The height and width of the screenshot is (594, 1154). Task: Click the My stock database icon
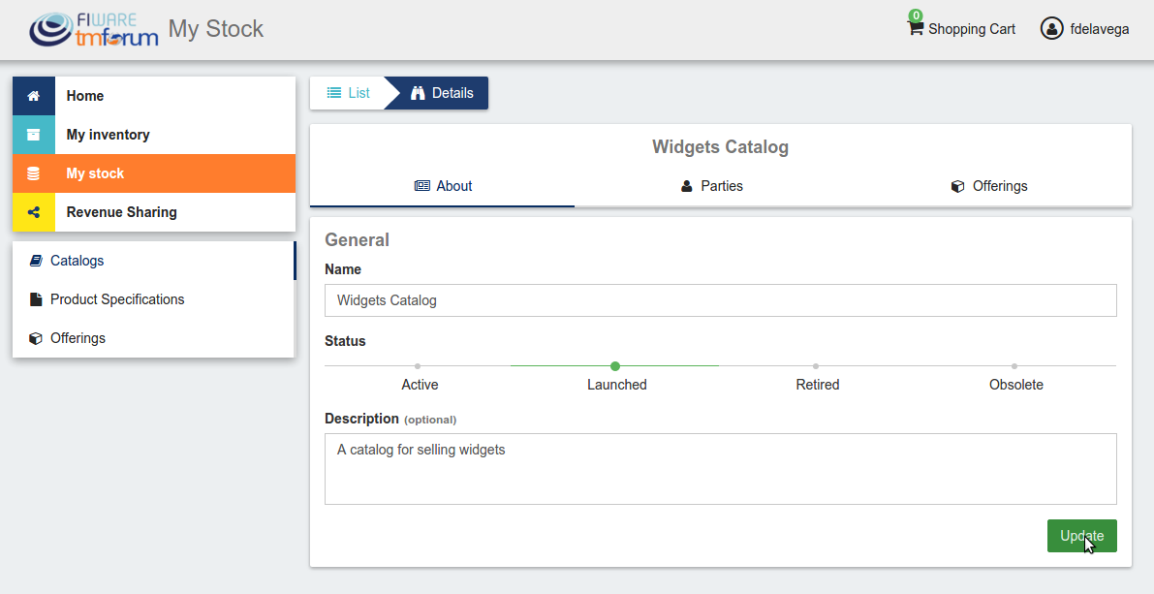pos(33,173)
